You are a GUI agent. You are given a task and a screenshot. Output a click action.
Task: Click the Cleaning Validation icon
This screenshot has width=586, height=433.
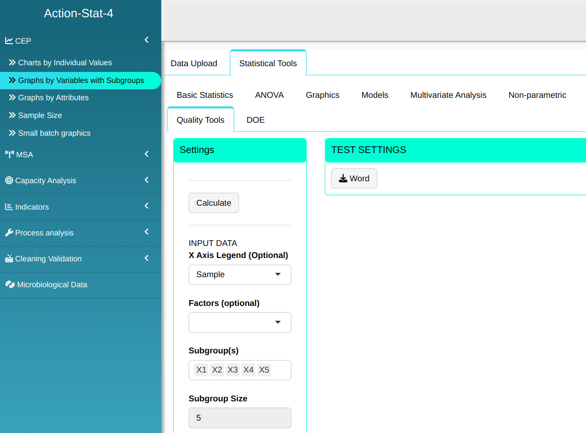pos(9,258)
